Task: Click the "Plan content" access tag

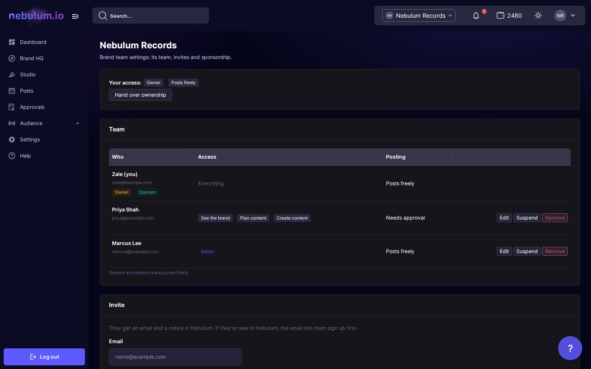Action: click(253, 218)
